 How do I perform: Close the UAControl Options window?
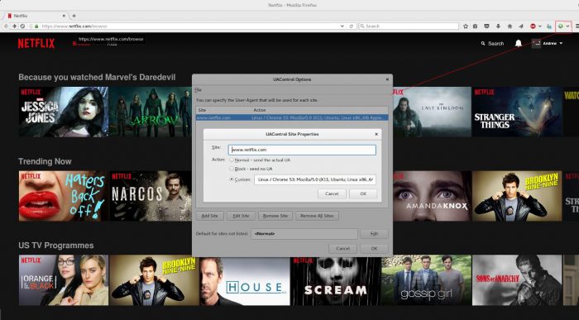[387, 79]
